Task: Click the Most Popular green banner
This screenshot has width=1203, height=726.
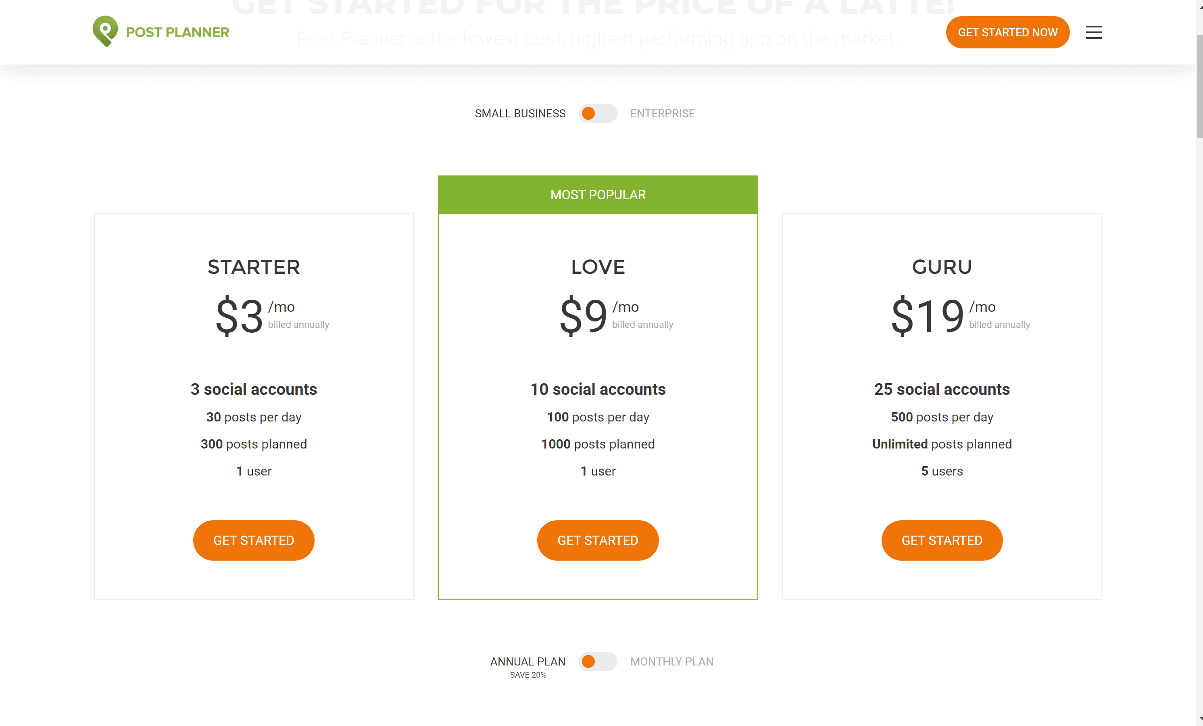Action: pos(598,195)
